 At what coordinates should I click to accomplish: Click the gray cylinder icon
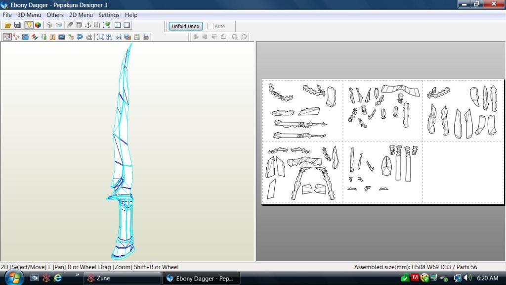click(x=79, y=25)
